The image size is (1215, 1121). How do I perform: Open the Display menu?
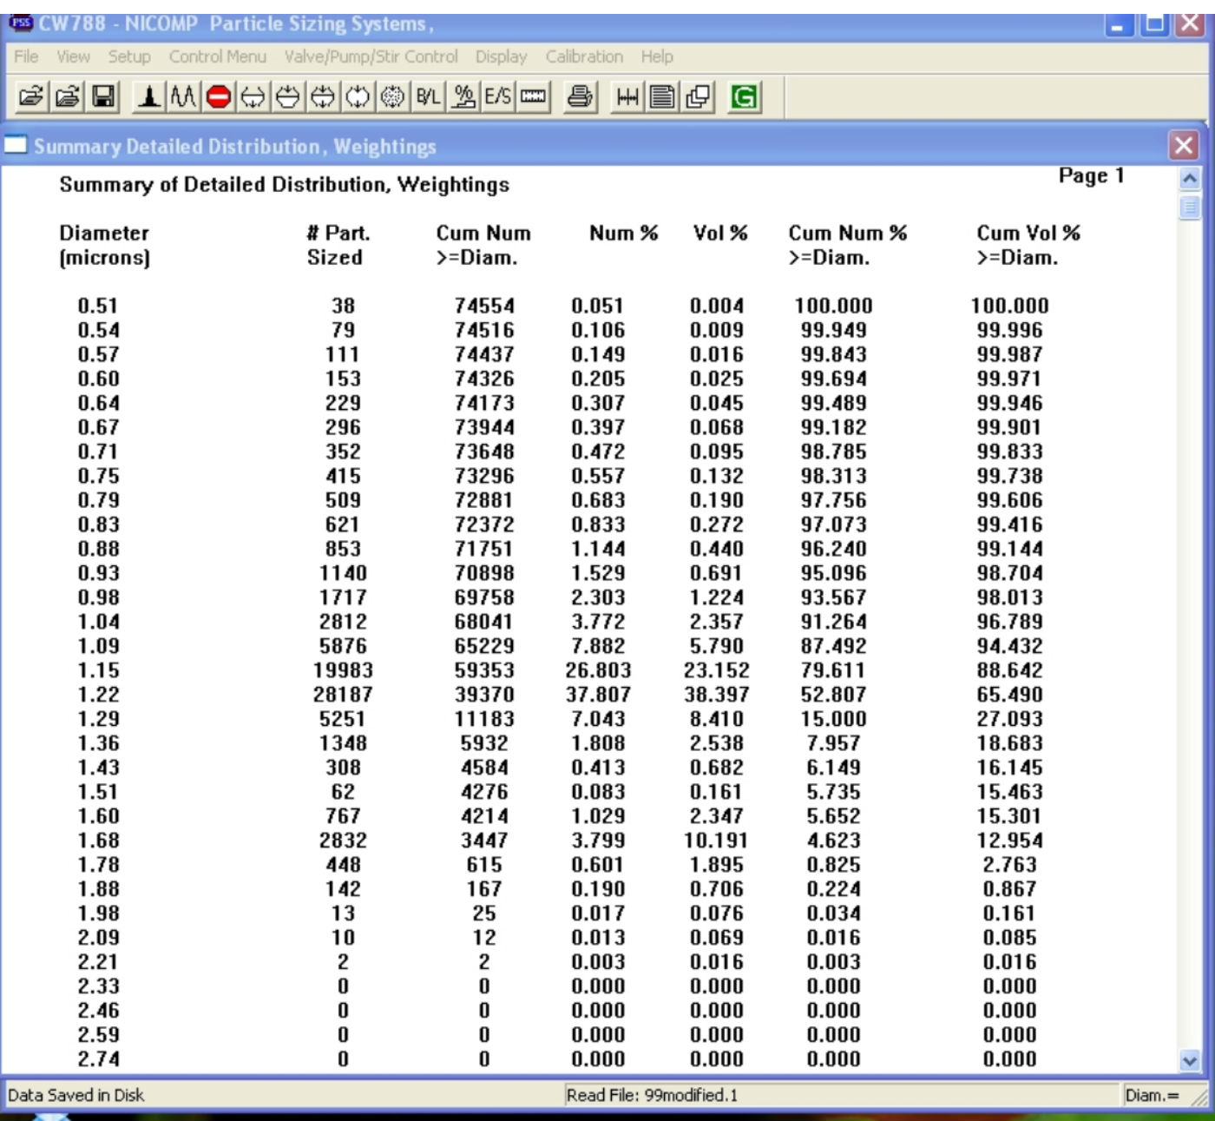point(501,56)
